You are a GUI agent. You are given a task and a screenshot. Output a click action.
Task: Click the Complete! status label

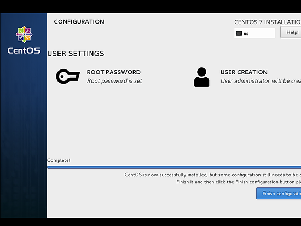59,160
